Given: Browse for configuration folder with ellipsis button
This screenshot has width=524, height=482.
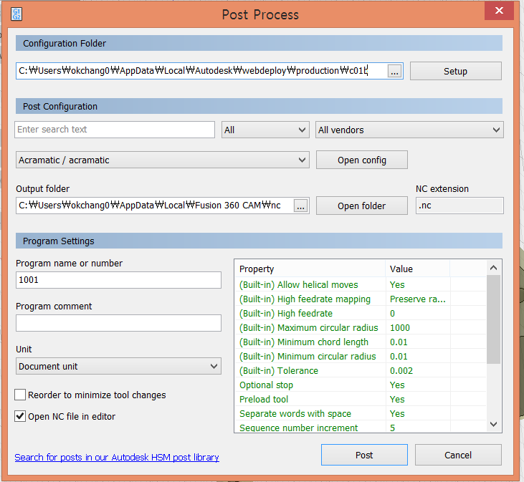Looking at the screenshot, I should (x=395, y=71).
